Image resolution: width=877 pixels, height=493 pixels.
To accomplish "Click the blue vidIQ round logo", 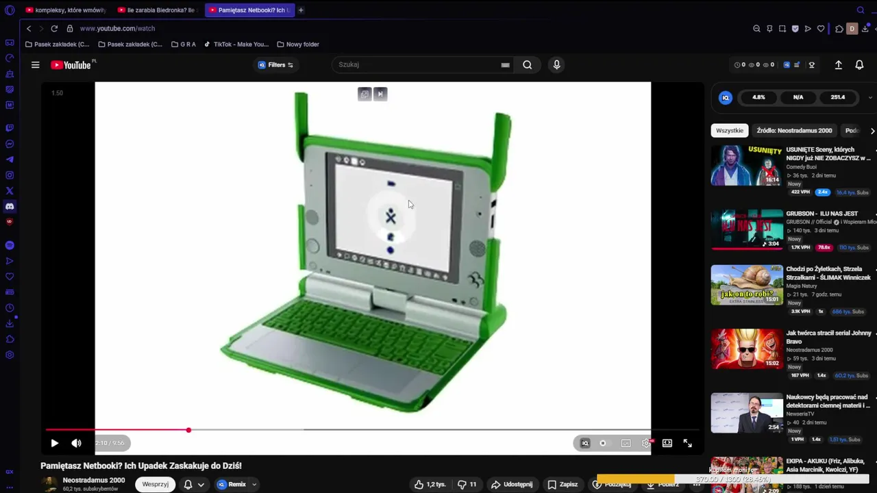I will tap(726, 97).
